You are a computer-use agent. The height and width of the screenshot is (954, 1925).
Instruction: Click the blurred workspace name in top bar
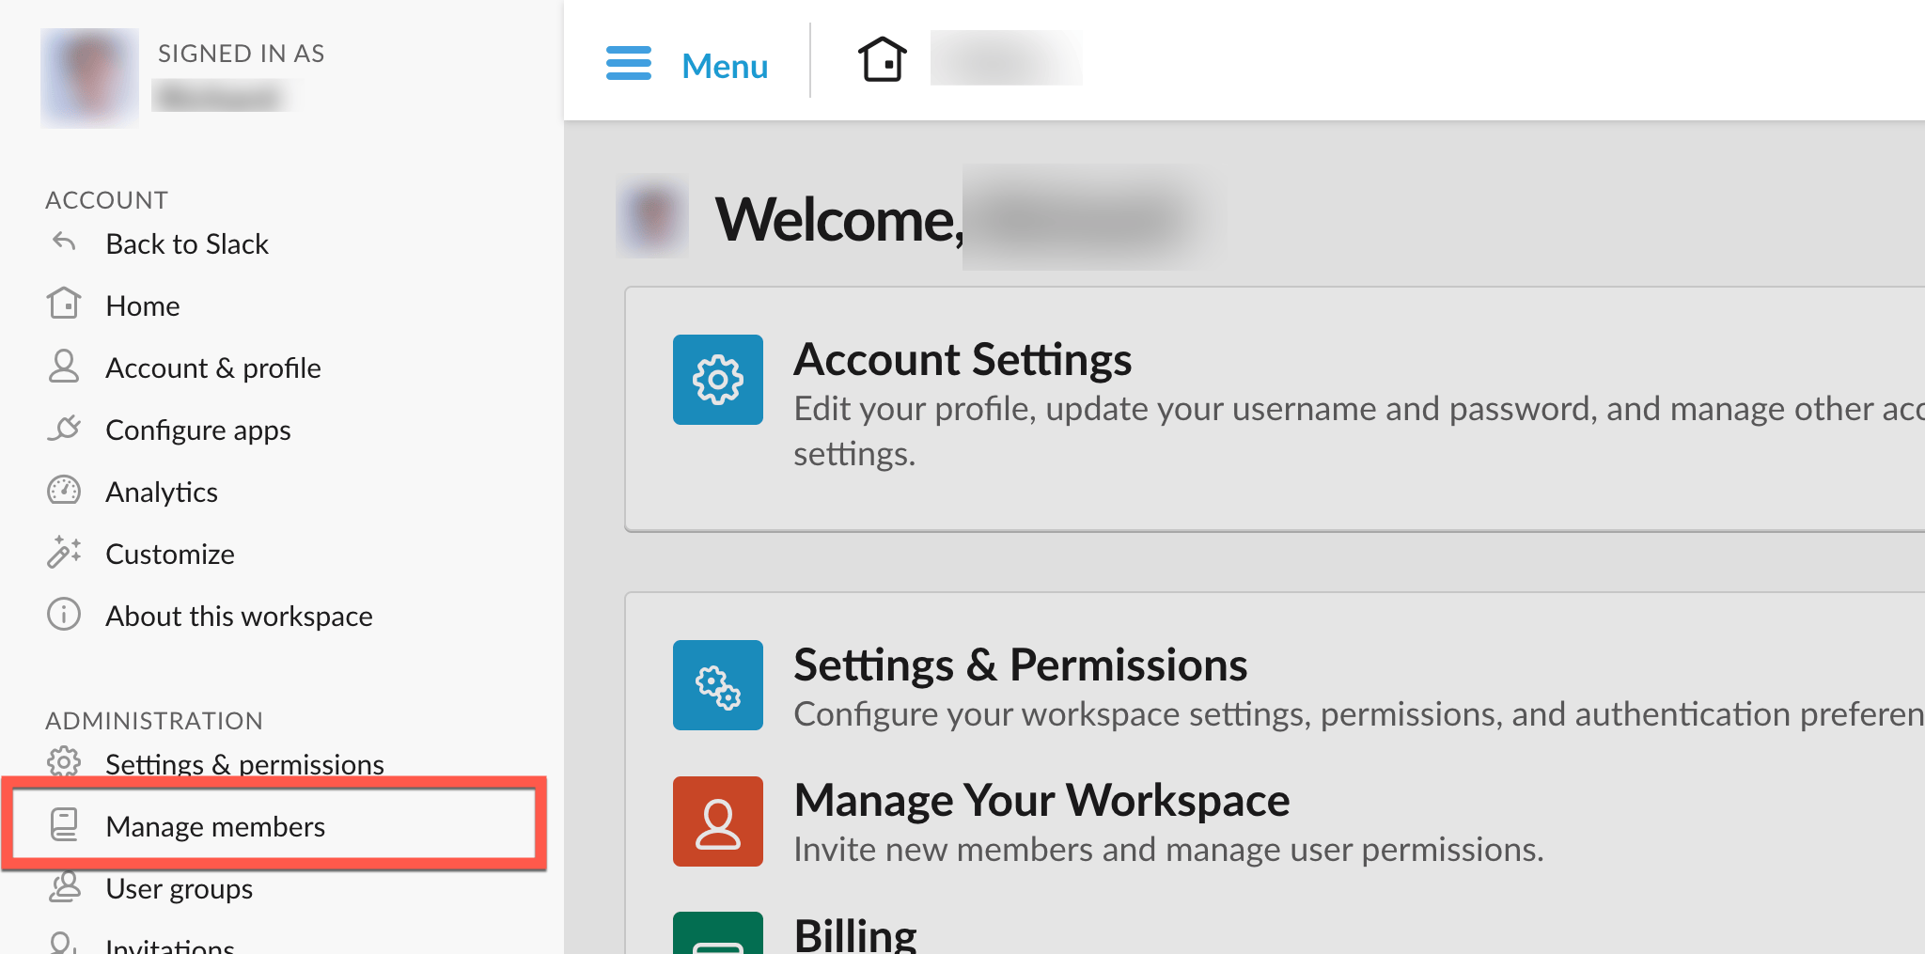tap(1006, 58)
